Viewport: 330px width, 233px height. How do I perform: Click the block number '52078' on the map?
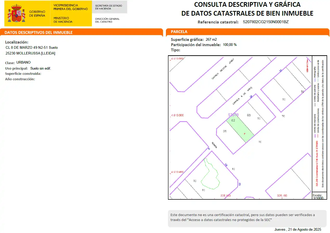pyautogui.click(x=233, y=115)
